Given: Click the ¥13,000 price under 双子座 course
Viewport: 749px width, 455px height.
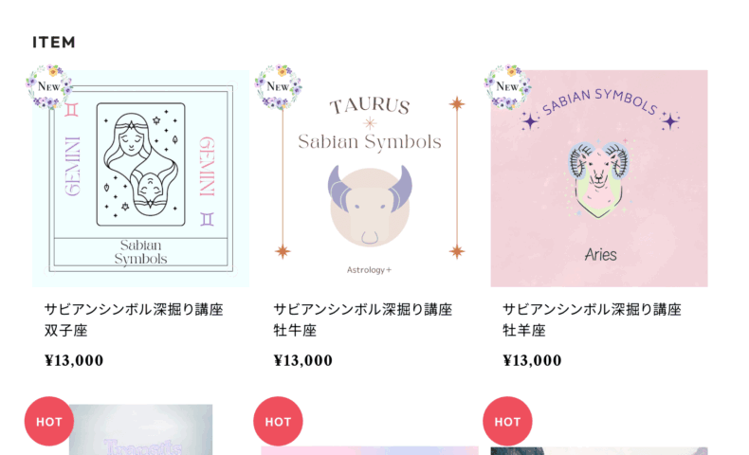Looking at the screenshot, I should 74,360.
